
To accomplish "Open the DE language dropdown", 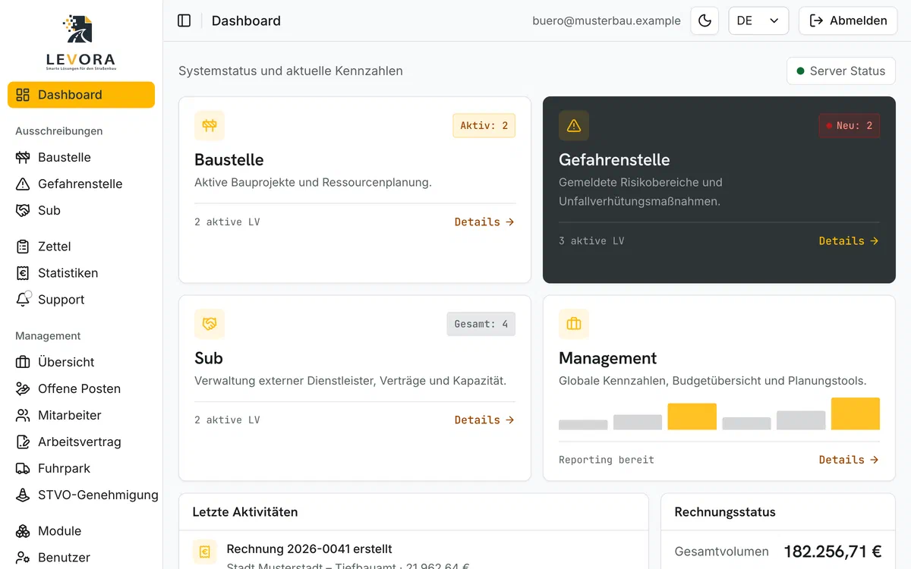I will (758, 20).
